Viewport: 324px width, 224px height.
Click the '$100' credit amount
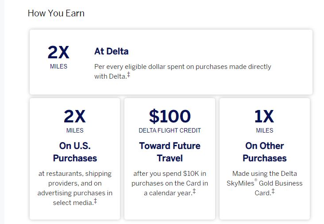coord(170,116)
